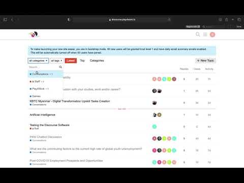Choose Staff in category dropdown list

click(x=45, y=81)
